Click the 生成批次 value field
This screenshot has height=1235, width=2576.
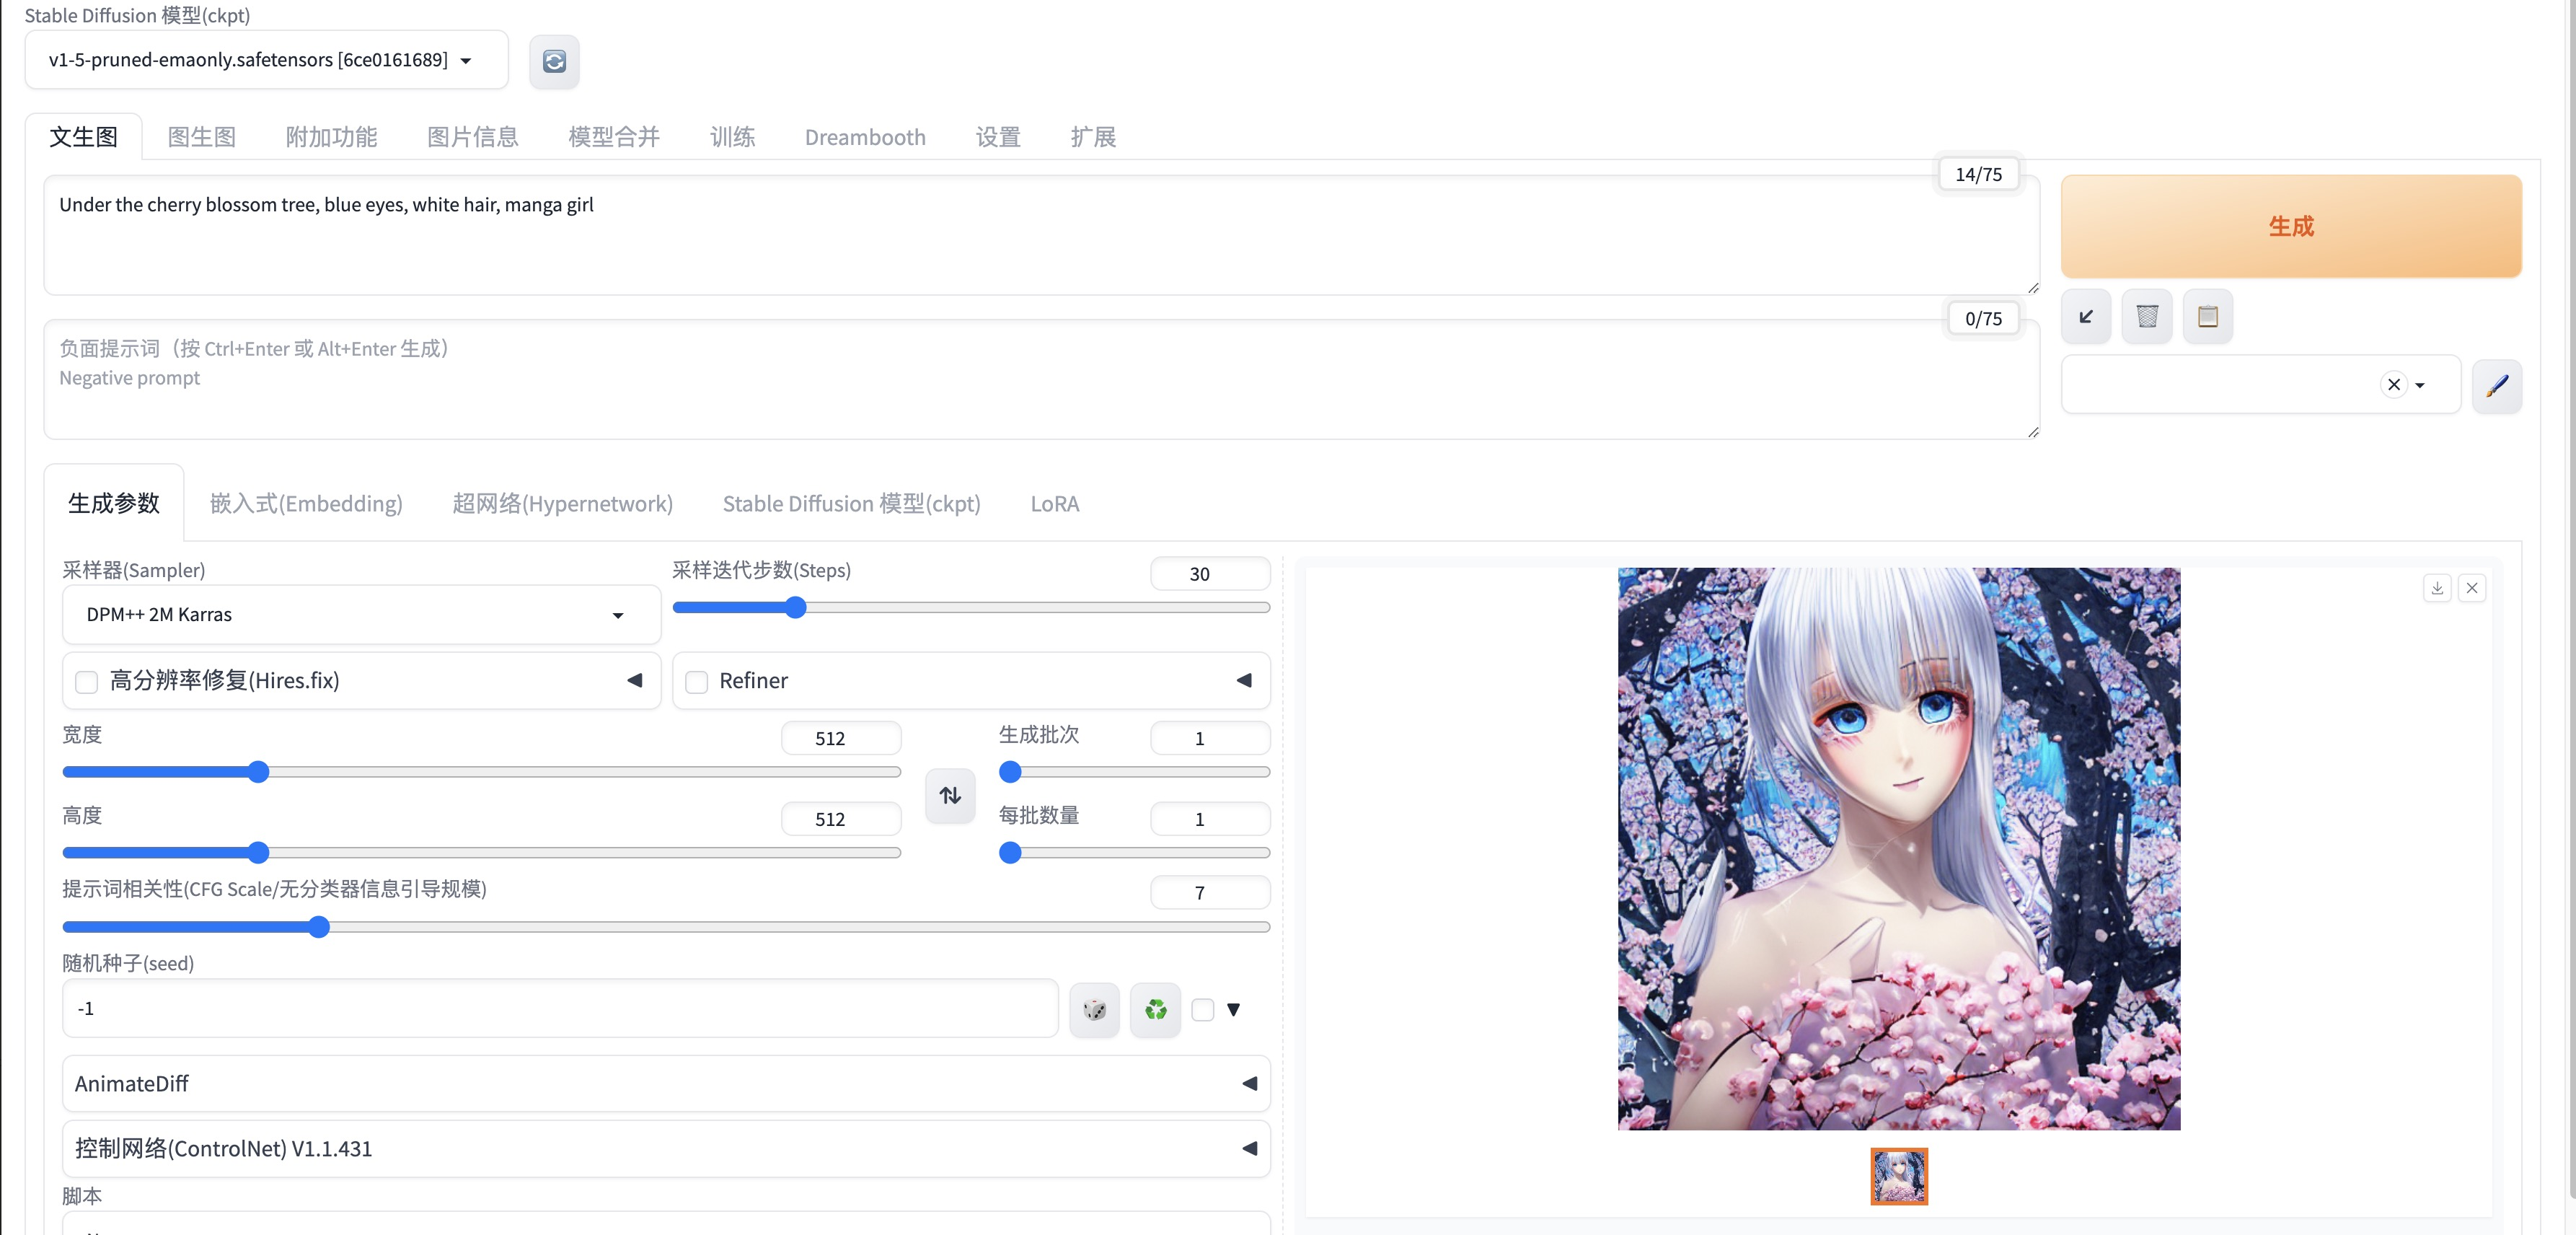1210,739
